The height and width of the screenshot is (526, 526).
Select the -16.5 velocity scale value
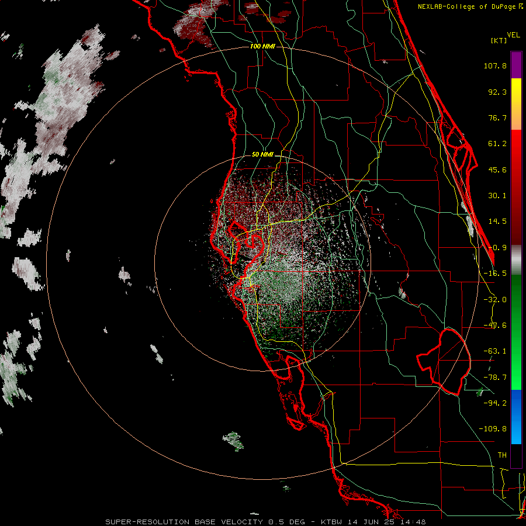495,274
